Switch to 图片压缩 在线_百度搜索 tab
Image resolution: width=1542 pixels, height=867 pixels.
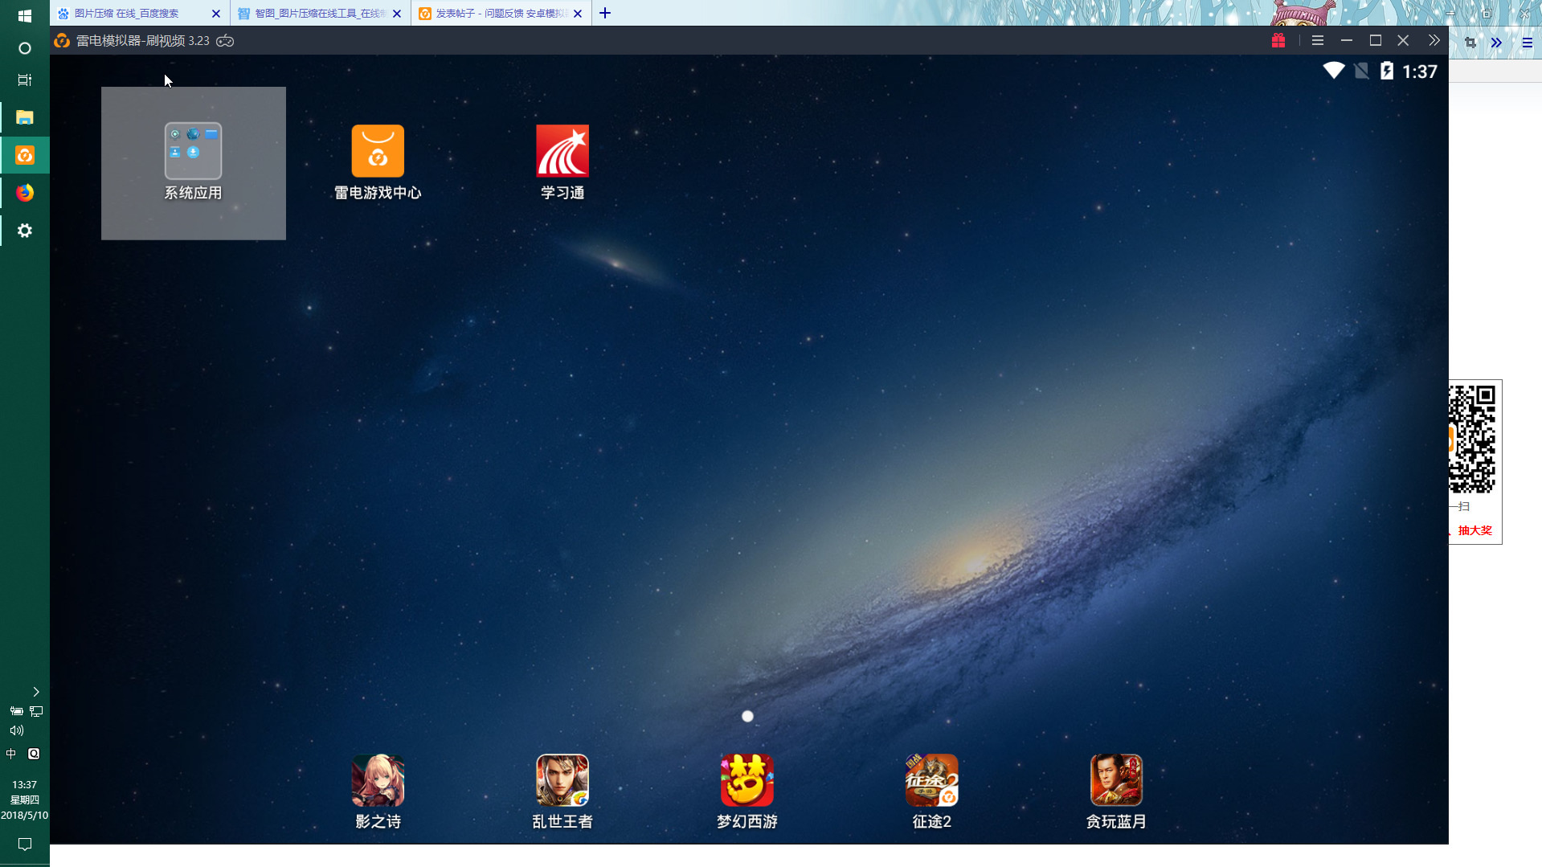tap(129, 14)
